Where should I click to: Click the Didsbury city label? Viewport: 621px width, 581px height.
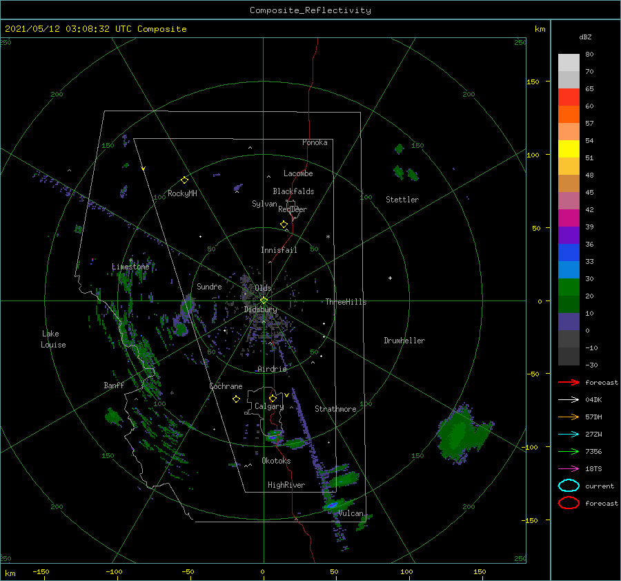pos(260,309)
